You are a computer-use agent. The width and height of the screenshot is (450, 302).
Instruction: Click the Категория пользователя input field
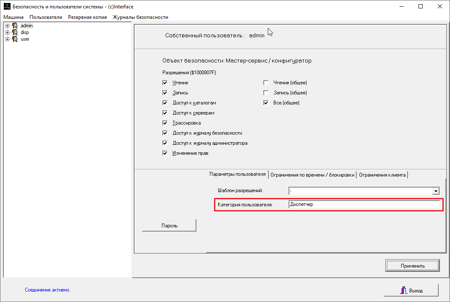364,205
